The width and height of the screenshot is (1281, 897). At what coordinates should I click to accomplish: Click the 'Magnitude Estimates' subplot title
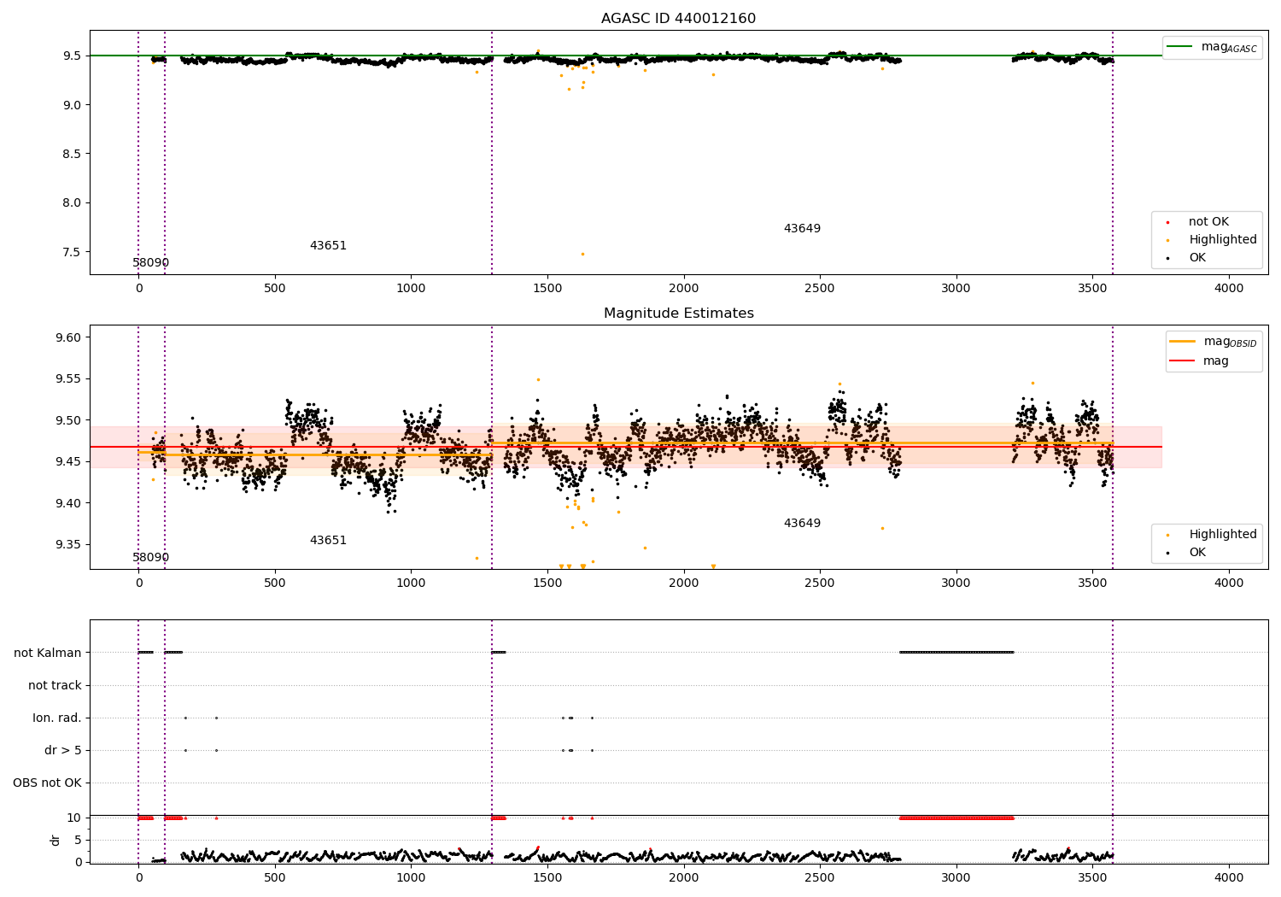click(678, 314)
